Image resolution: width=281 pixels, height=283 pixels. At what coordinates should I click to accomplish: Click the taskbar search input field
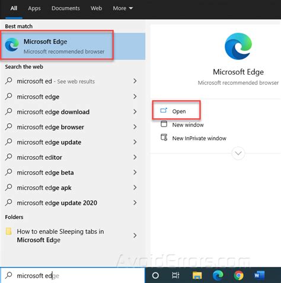(72, 275)
